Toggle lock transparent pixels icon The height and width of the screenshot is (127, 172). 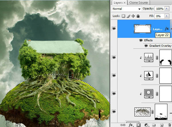(123, 16)
